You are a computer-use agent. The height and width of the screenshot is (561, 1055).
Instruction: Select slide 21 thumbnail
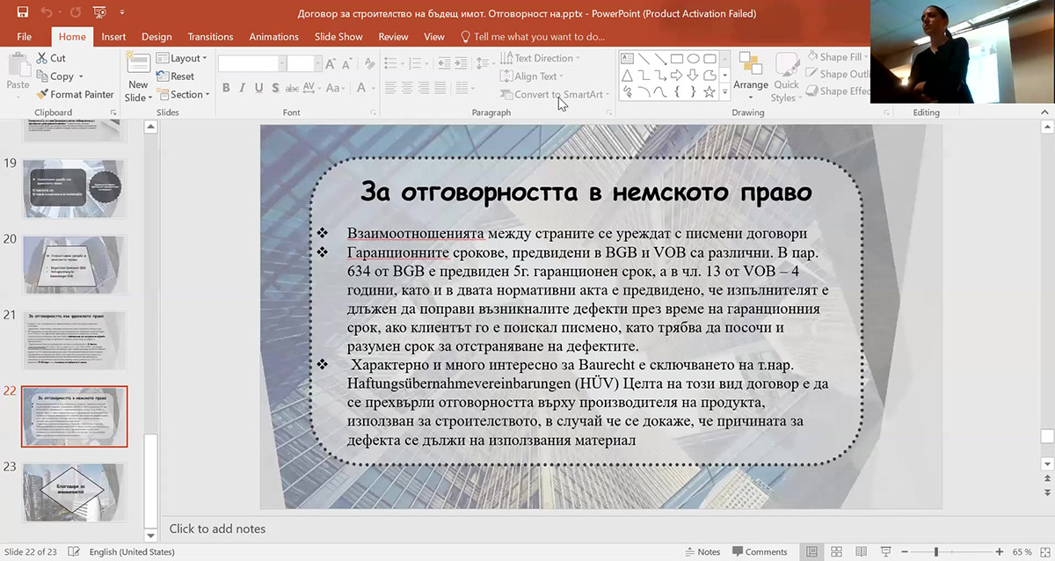(x=74, y=340)
